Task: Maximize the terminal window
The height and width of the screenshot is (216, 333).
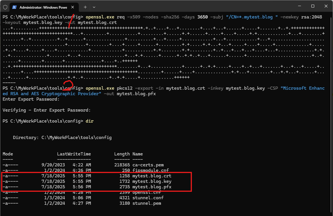Action: point(313,6)
